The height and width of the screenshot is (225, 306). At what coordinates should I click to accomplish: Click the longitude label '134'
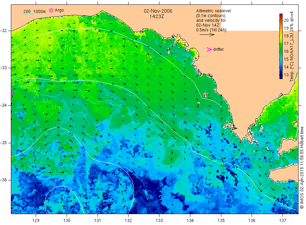(x=190, y=221)
